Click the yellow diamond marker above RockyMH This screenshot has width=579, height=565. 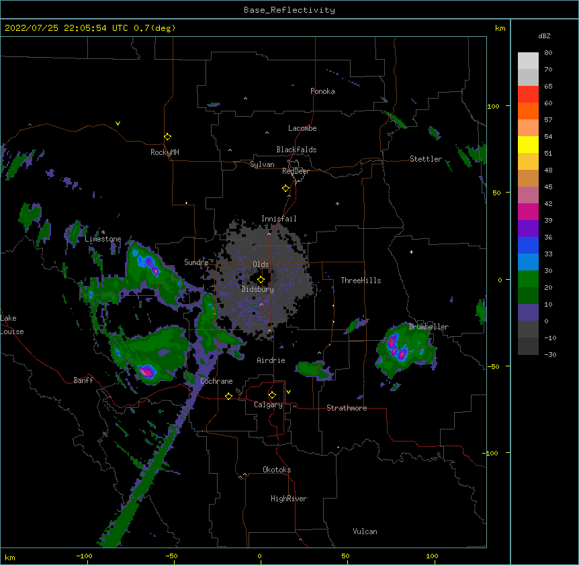tap(167, 137)
